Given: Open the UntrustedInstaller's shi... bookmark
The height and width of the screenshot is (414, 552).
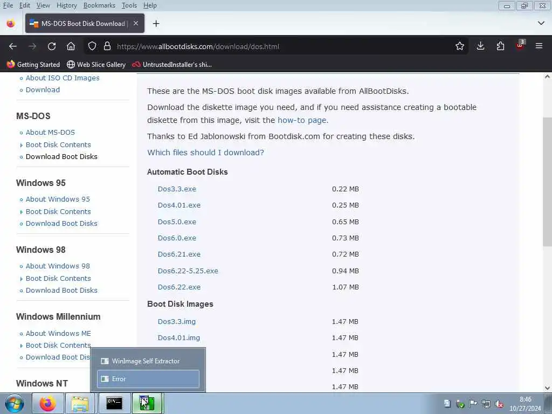Looking at the screenshot, I should 172,65.
